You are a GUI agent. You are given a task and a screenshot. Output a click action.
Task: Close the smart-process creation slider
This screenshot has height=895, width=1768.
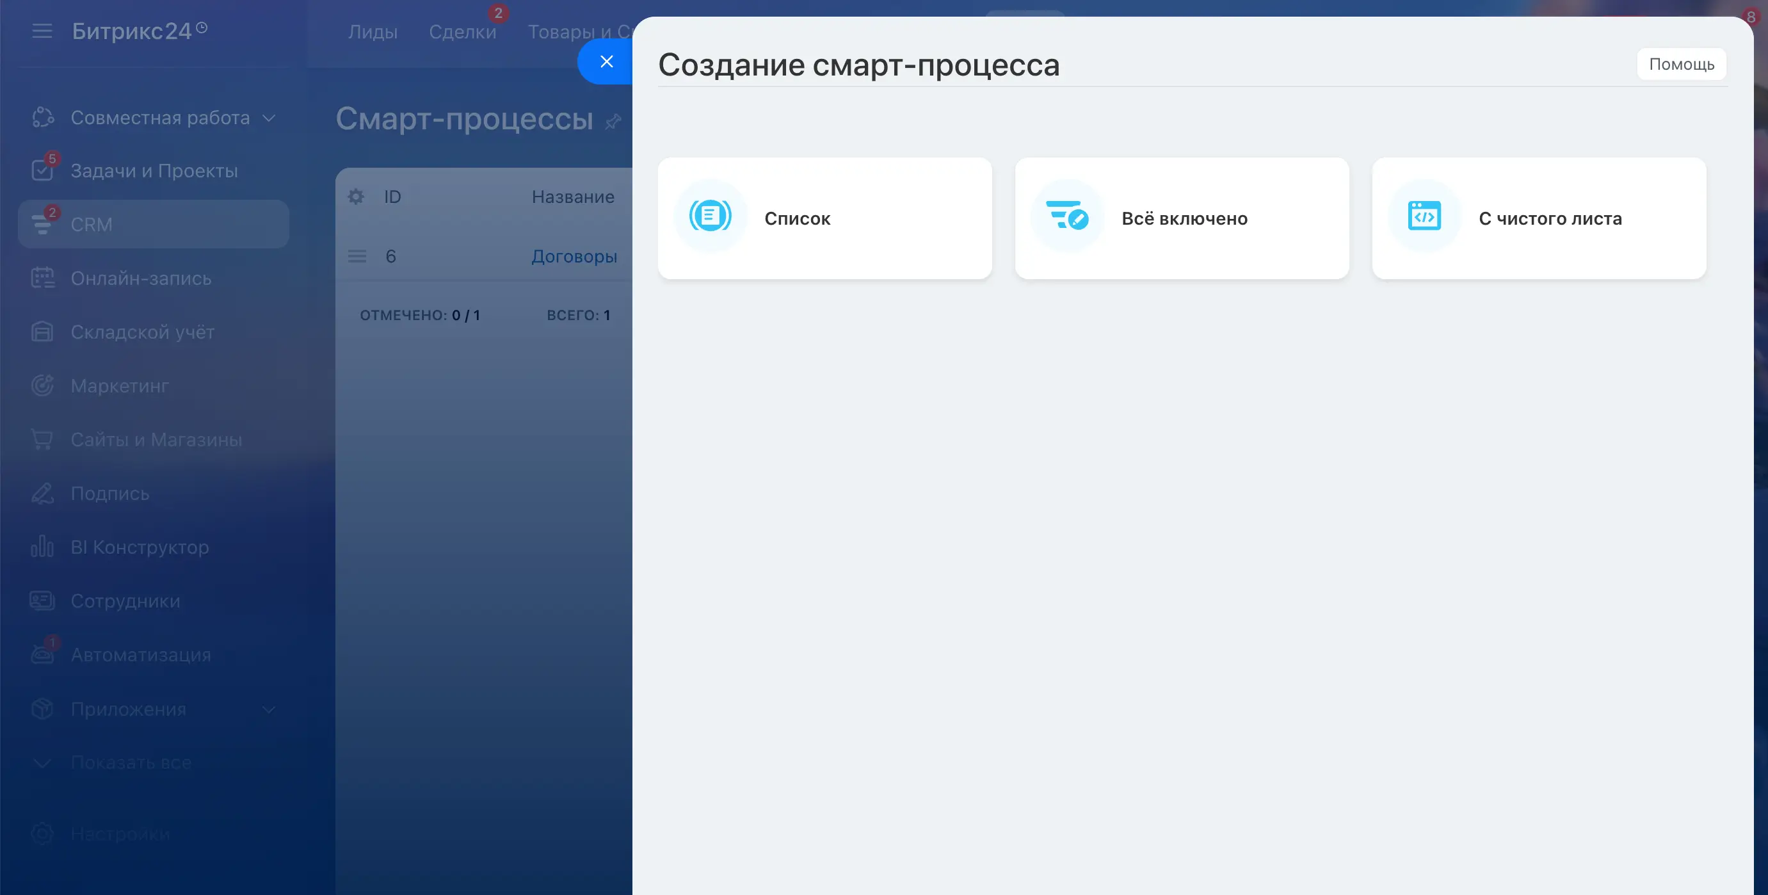click(606, 61)
